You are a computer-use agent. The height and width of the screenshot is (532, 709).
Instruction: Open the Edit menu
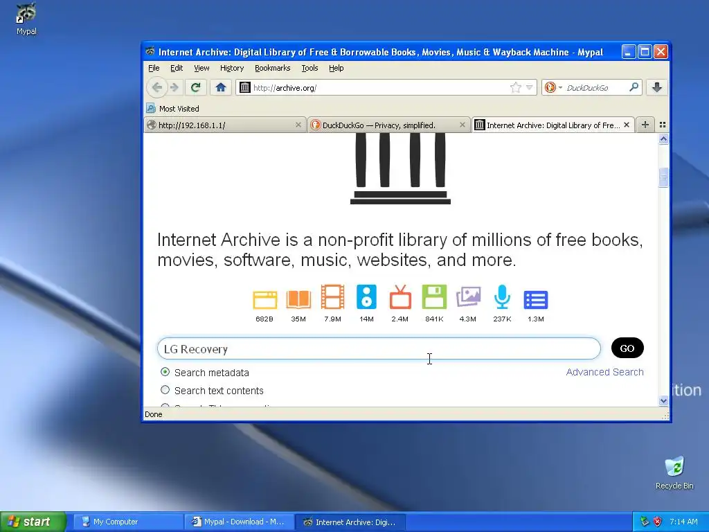(x=177, y=68)
